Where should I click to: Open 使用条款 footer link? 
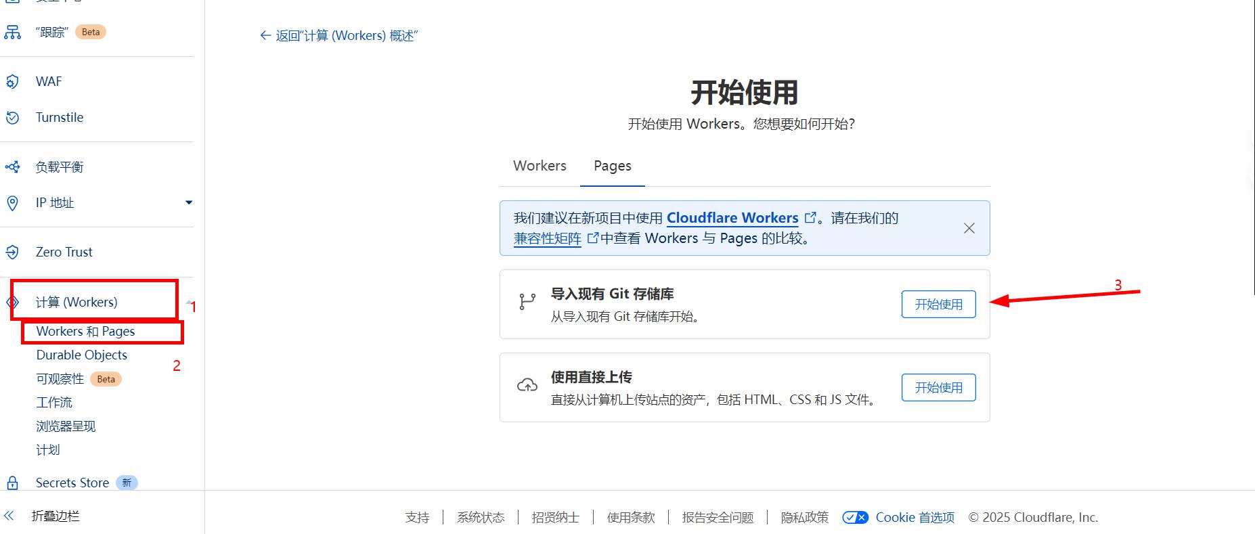631,517
